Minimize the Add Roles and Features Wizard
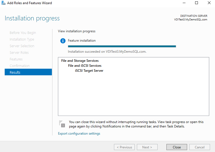The width and height of the screenshot is (215, 152). tap(184, 3)
